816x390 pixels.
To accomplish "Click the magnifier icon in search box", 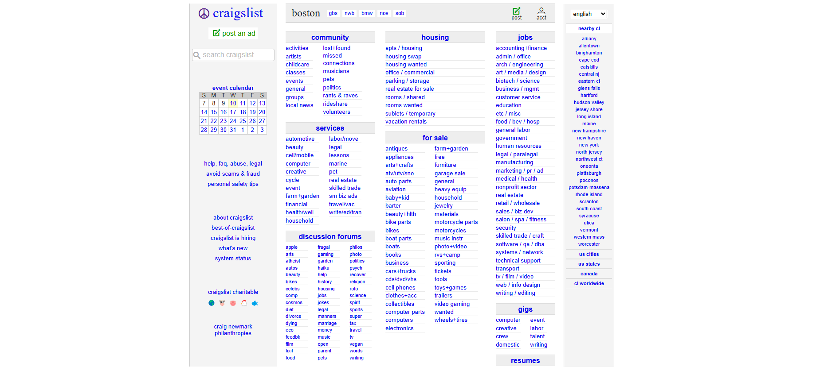I will (197, 55).
